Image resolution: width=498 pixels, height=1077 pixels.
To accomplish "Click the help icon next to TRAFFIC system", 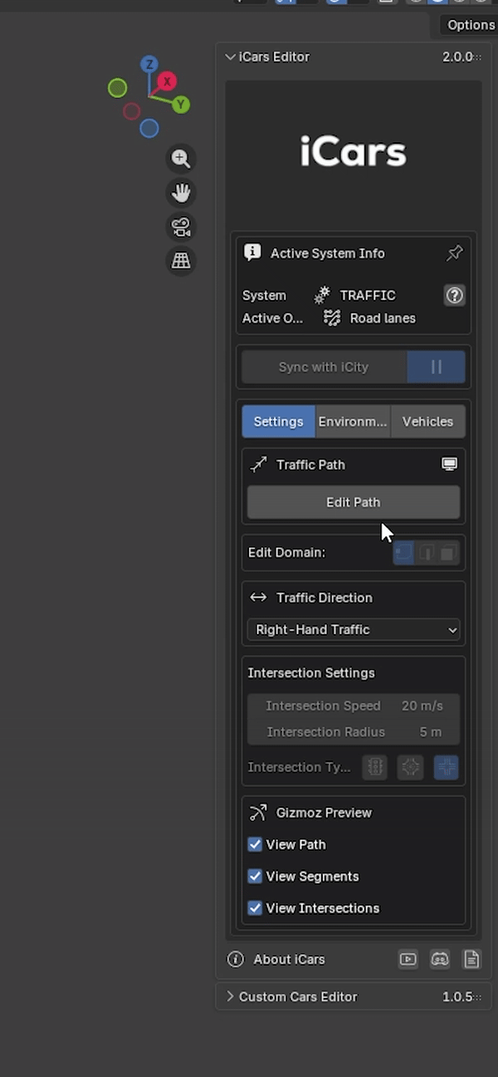I will coord(454,295).
